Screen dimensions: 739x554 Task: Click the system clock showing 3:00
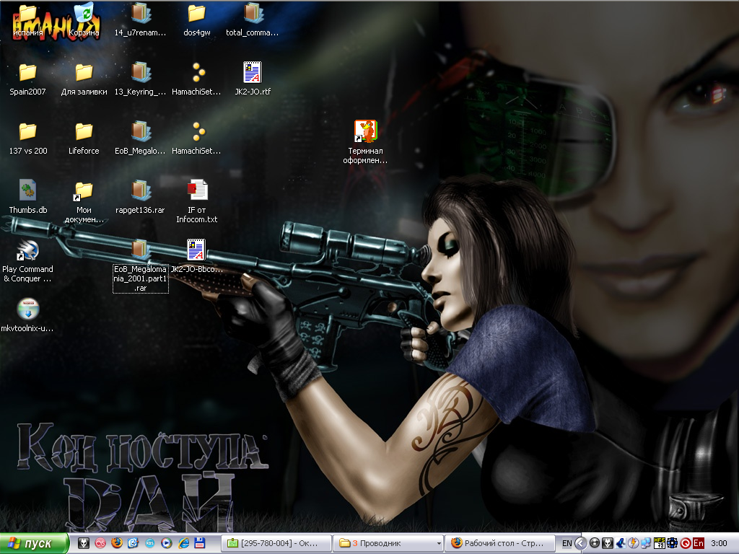tap(719, 543)
